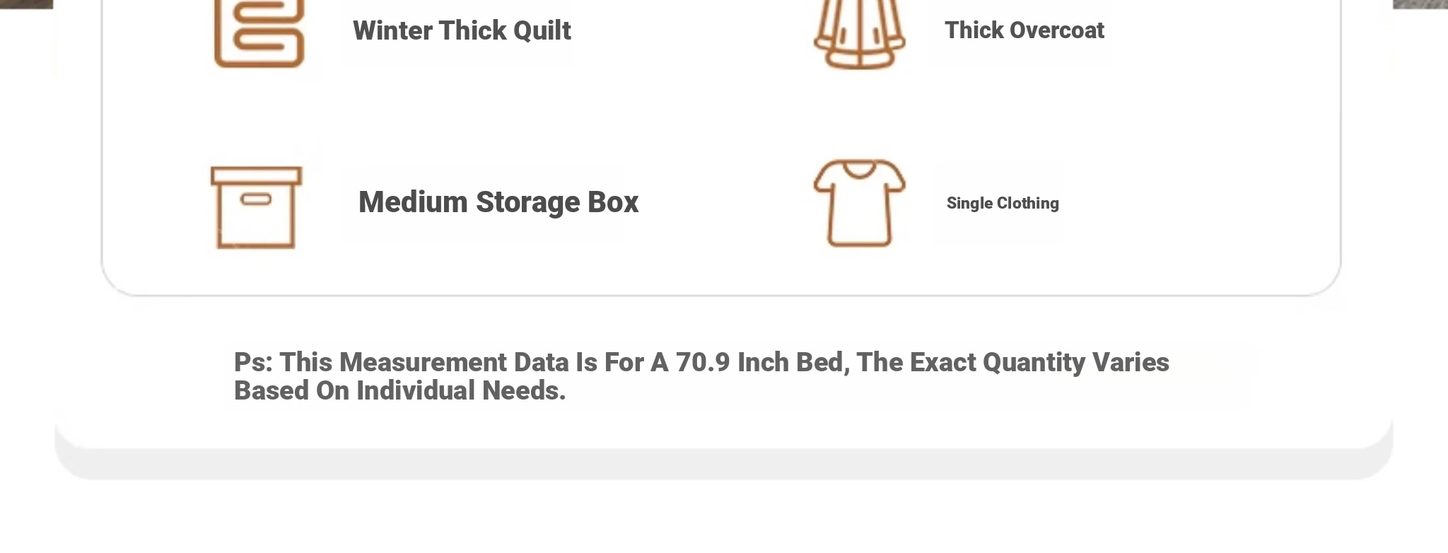Click the lid of the storage box icon
This screenshot has width=1448, height=553.
(257, 175)
